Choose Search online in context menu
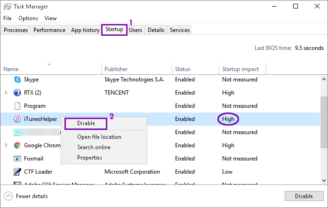 [x=94, y=147]
